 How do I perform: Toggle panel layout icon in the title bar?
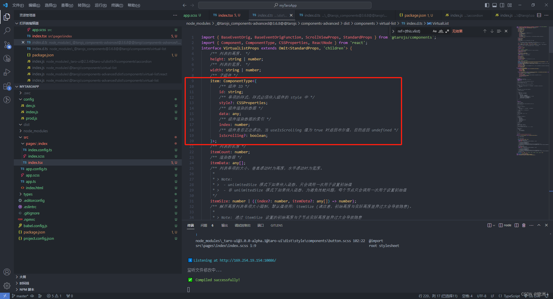495,5
